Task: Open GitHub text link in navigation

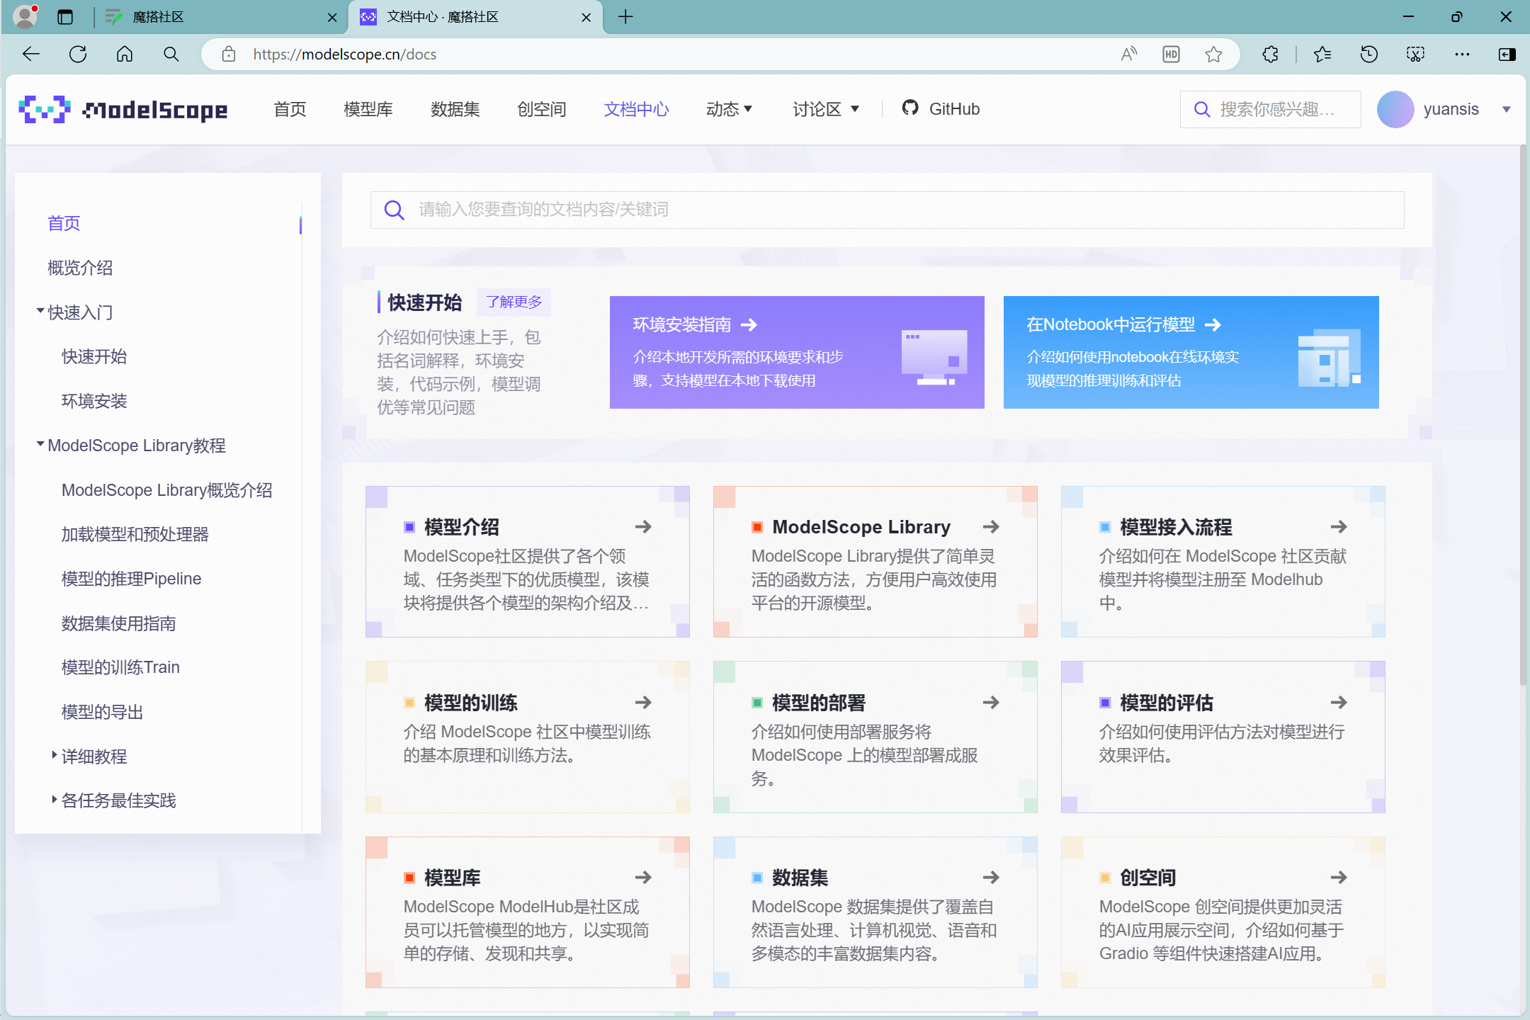Action: [954, 109]
